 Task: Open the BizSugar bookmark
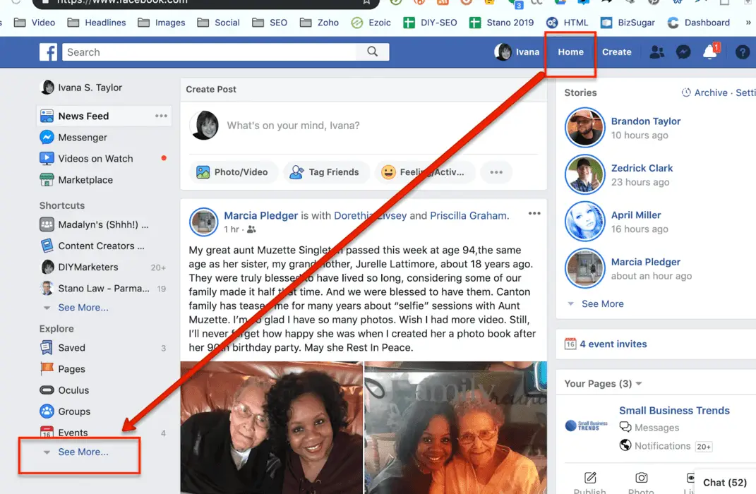point(628,23)
